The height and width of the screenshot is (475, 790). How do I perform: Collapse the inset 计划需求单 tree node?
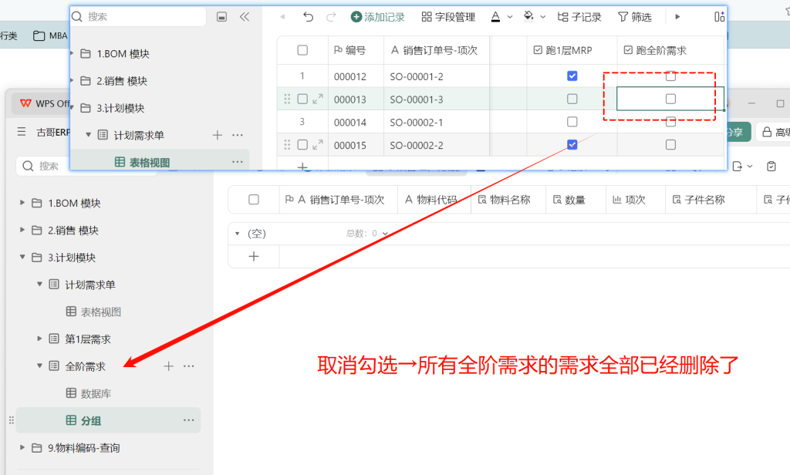pyautogui.click(x=88, y=134)
